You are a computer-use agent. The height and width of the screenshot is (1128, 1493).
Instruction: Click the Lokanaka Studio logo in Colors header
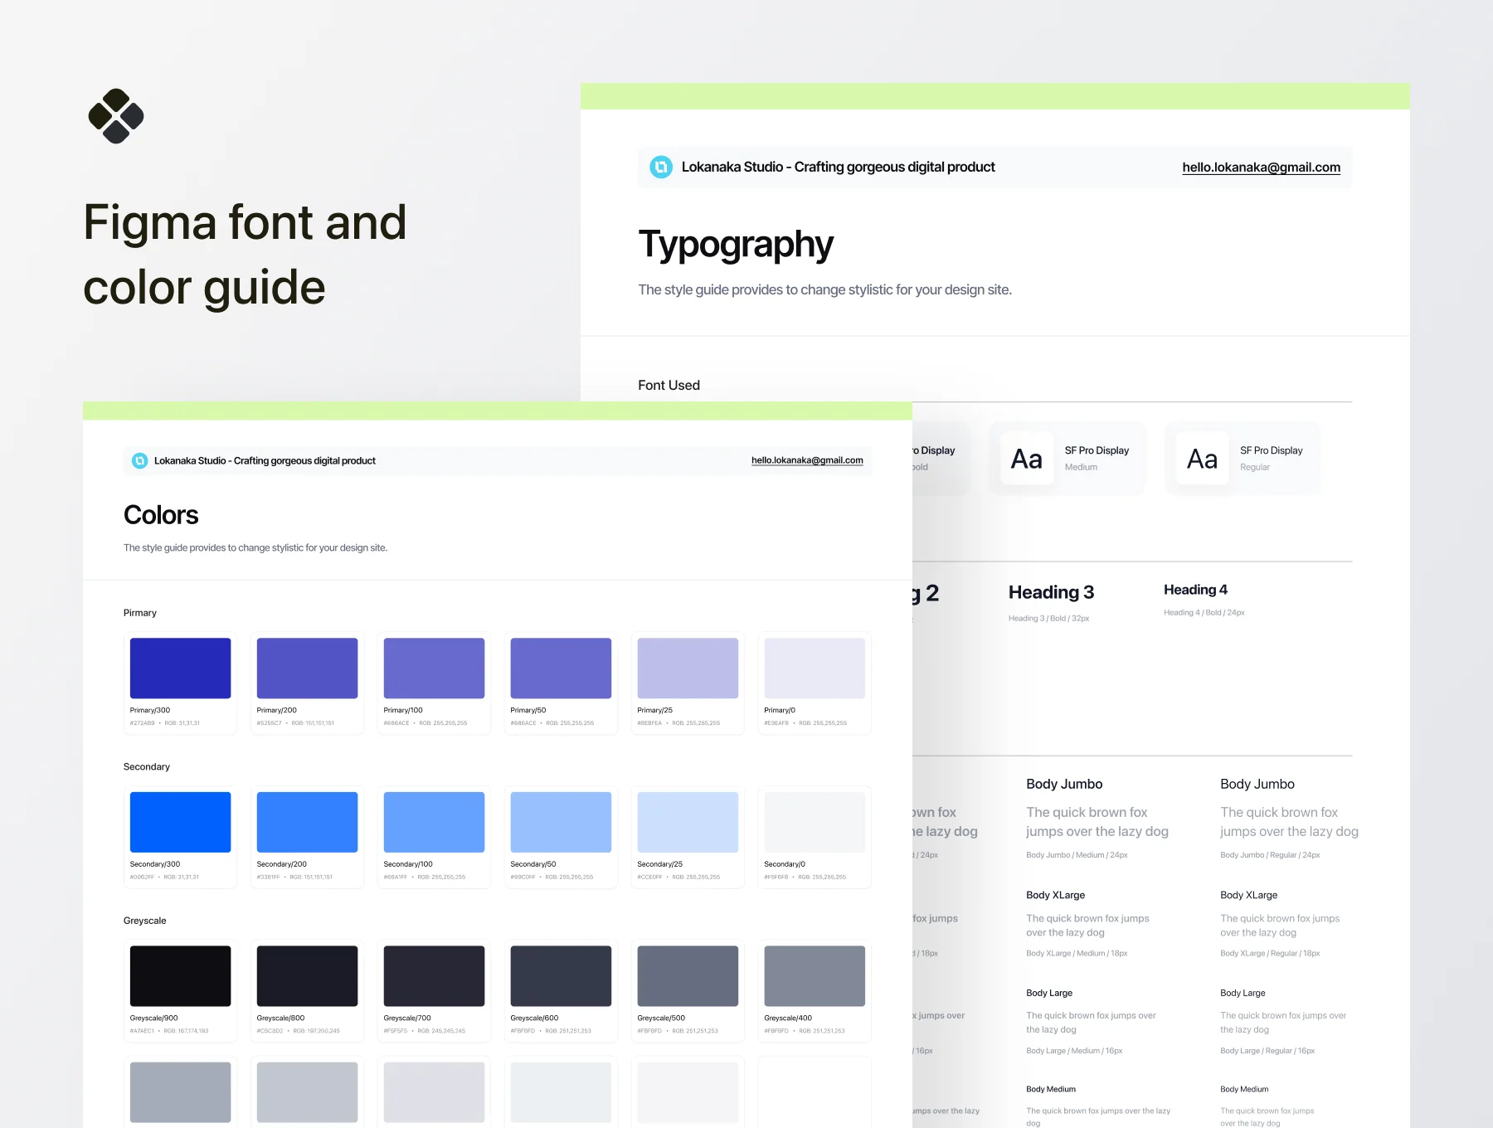click(140, 460)
